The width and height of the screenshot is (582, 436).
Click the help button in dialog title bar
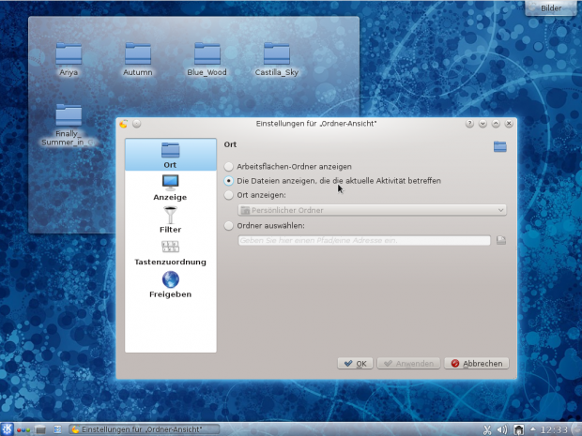coord(469,123)
